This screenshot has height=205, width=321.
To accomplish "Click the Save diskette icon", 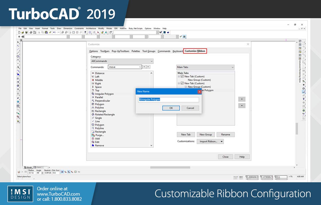I will pos(26,32).
